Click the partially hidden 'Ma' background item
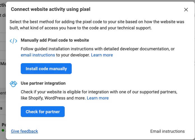Image resolution: width=195 pixels, height=140 pixels. tap(3, 64)
